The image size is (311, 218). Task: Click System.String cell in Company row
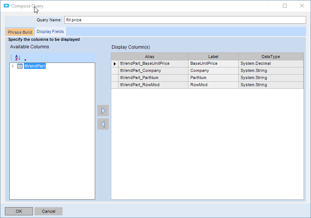[271, 71]
